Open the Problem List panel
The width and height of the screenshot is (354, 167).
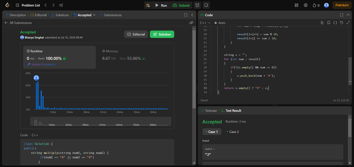28,5
